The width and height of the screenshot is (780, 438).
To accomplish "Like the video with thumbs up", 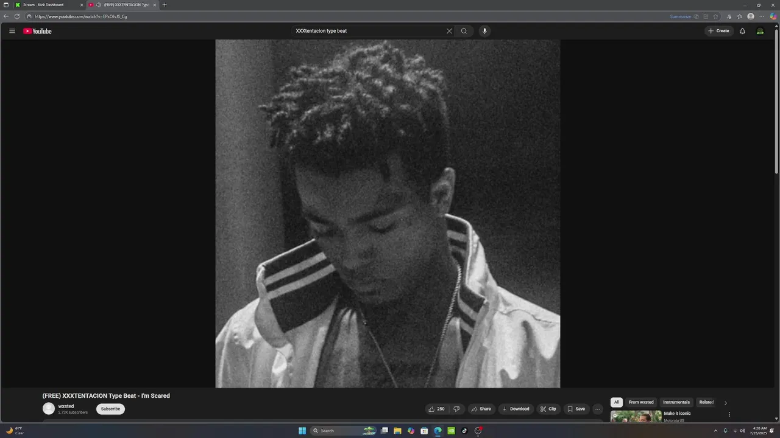I will pyautogui.click(x=437, y=409).
